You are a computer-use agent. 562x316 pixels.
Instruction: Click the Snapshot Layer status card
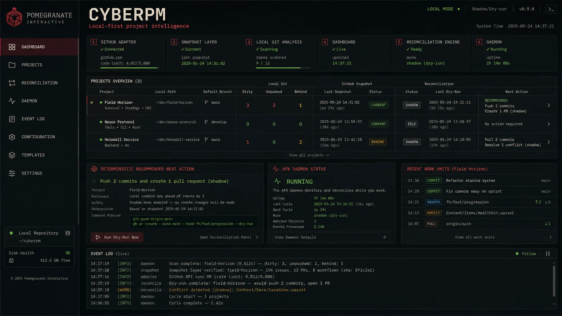click(203, 53)
